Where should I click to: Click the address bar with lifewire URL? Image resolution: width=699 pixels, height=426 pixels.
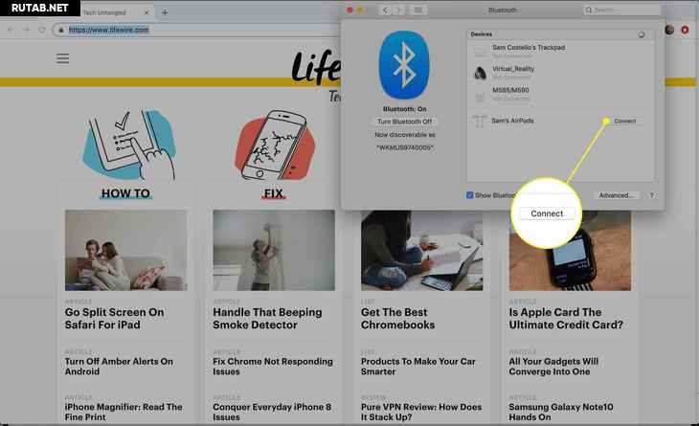tap(196, 30)
